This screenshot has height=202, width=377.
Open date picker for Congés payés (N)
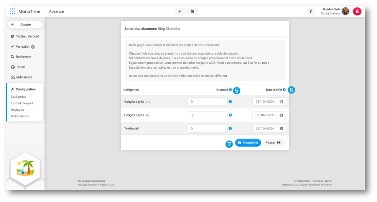pos(281,115)
